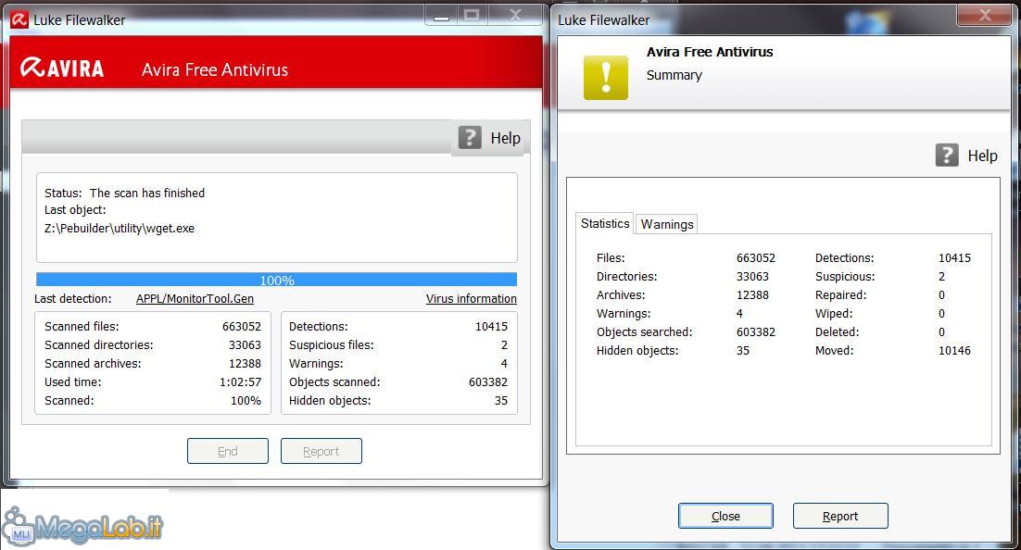Click the Objects scanned value 603382
The image size is (1021, 550).
coord(488,382)
